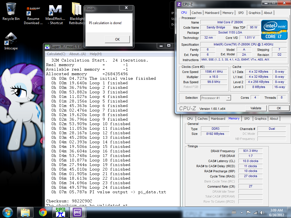Open the About...(A) menu in Super PI
This screenshot has width=291, height=218.
[x=78, y=54]
